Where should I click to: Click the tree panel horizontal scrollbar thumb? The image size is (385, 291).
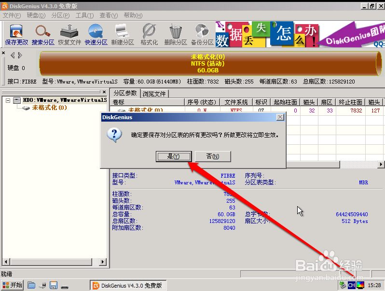[51, 262]
